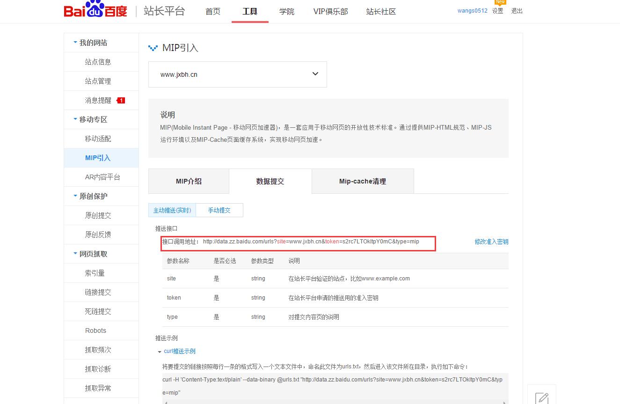Open 学院 in top navigation
620x404 pixels.
[x=287, y=11]
